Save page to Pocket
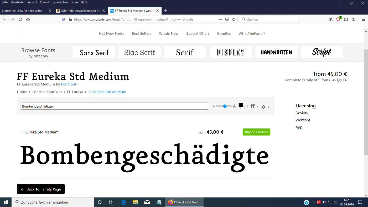Screen dimensions: 368x207 tap(227, 19)
